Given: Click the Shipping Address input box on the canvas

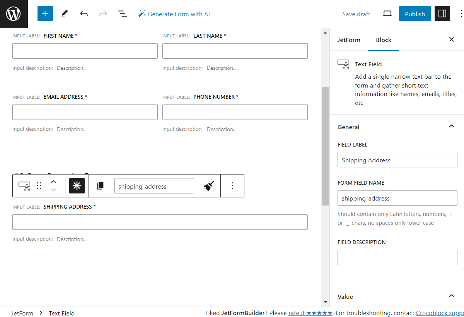Looking at the screenshot, I should tap(160, 222).
